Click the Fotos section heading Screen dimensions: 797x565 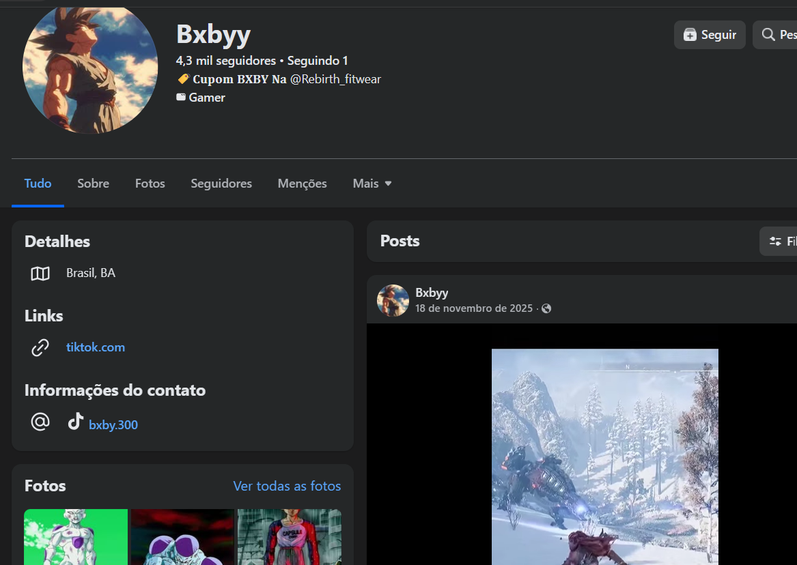(45, 486)
